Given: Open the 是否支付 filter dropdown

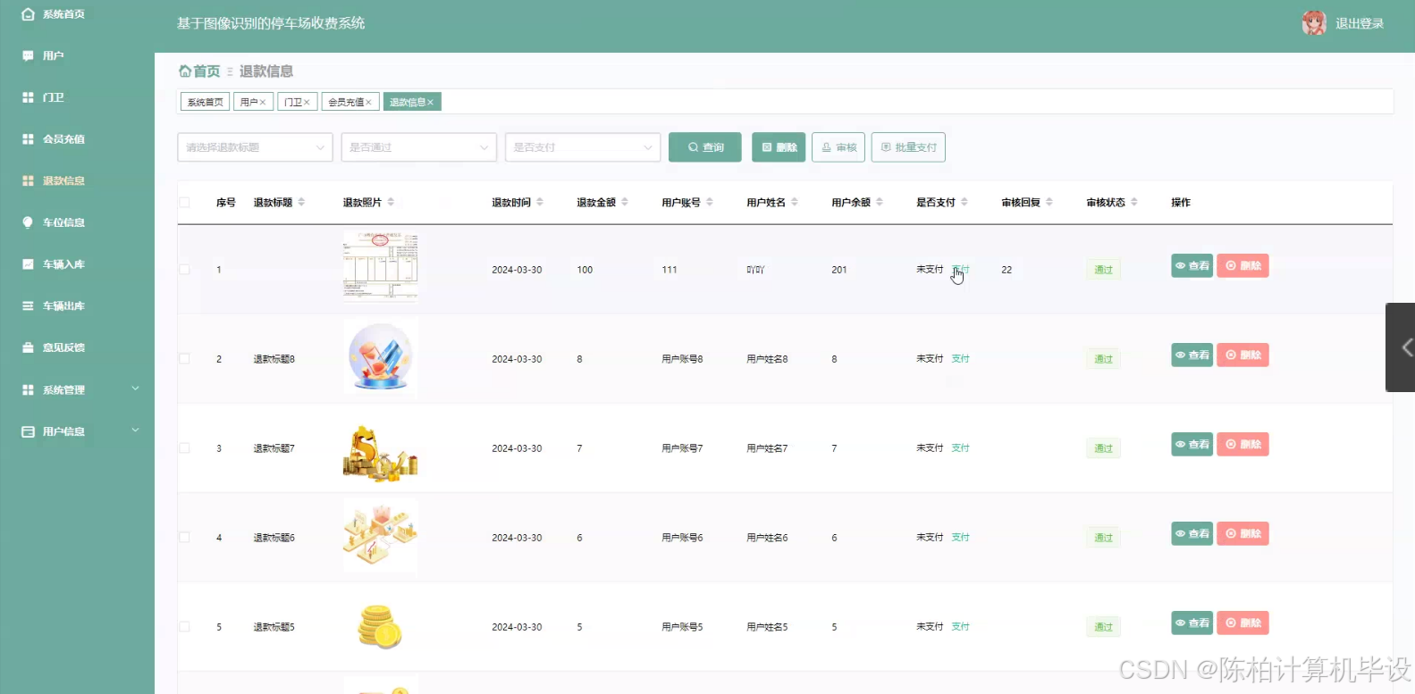Looking at the screenshot, I should [x=583, y=147].
